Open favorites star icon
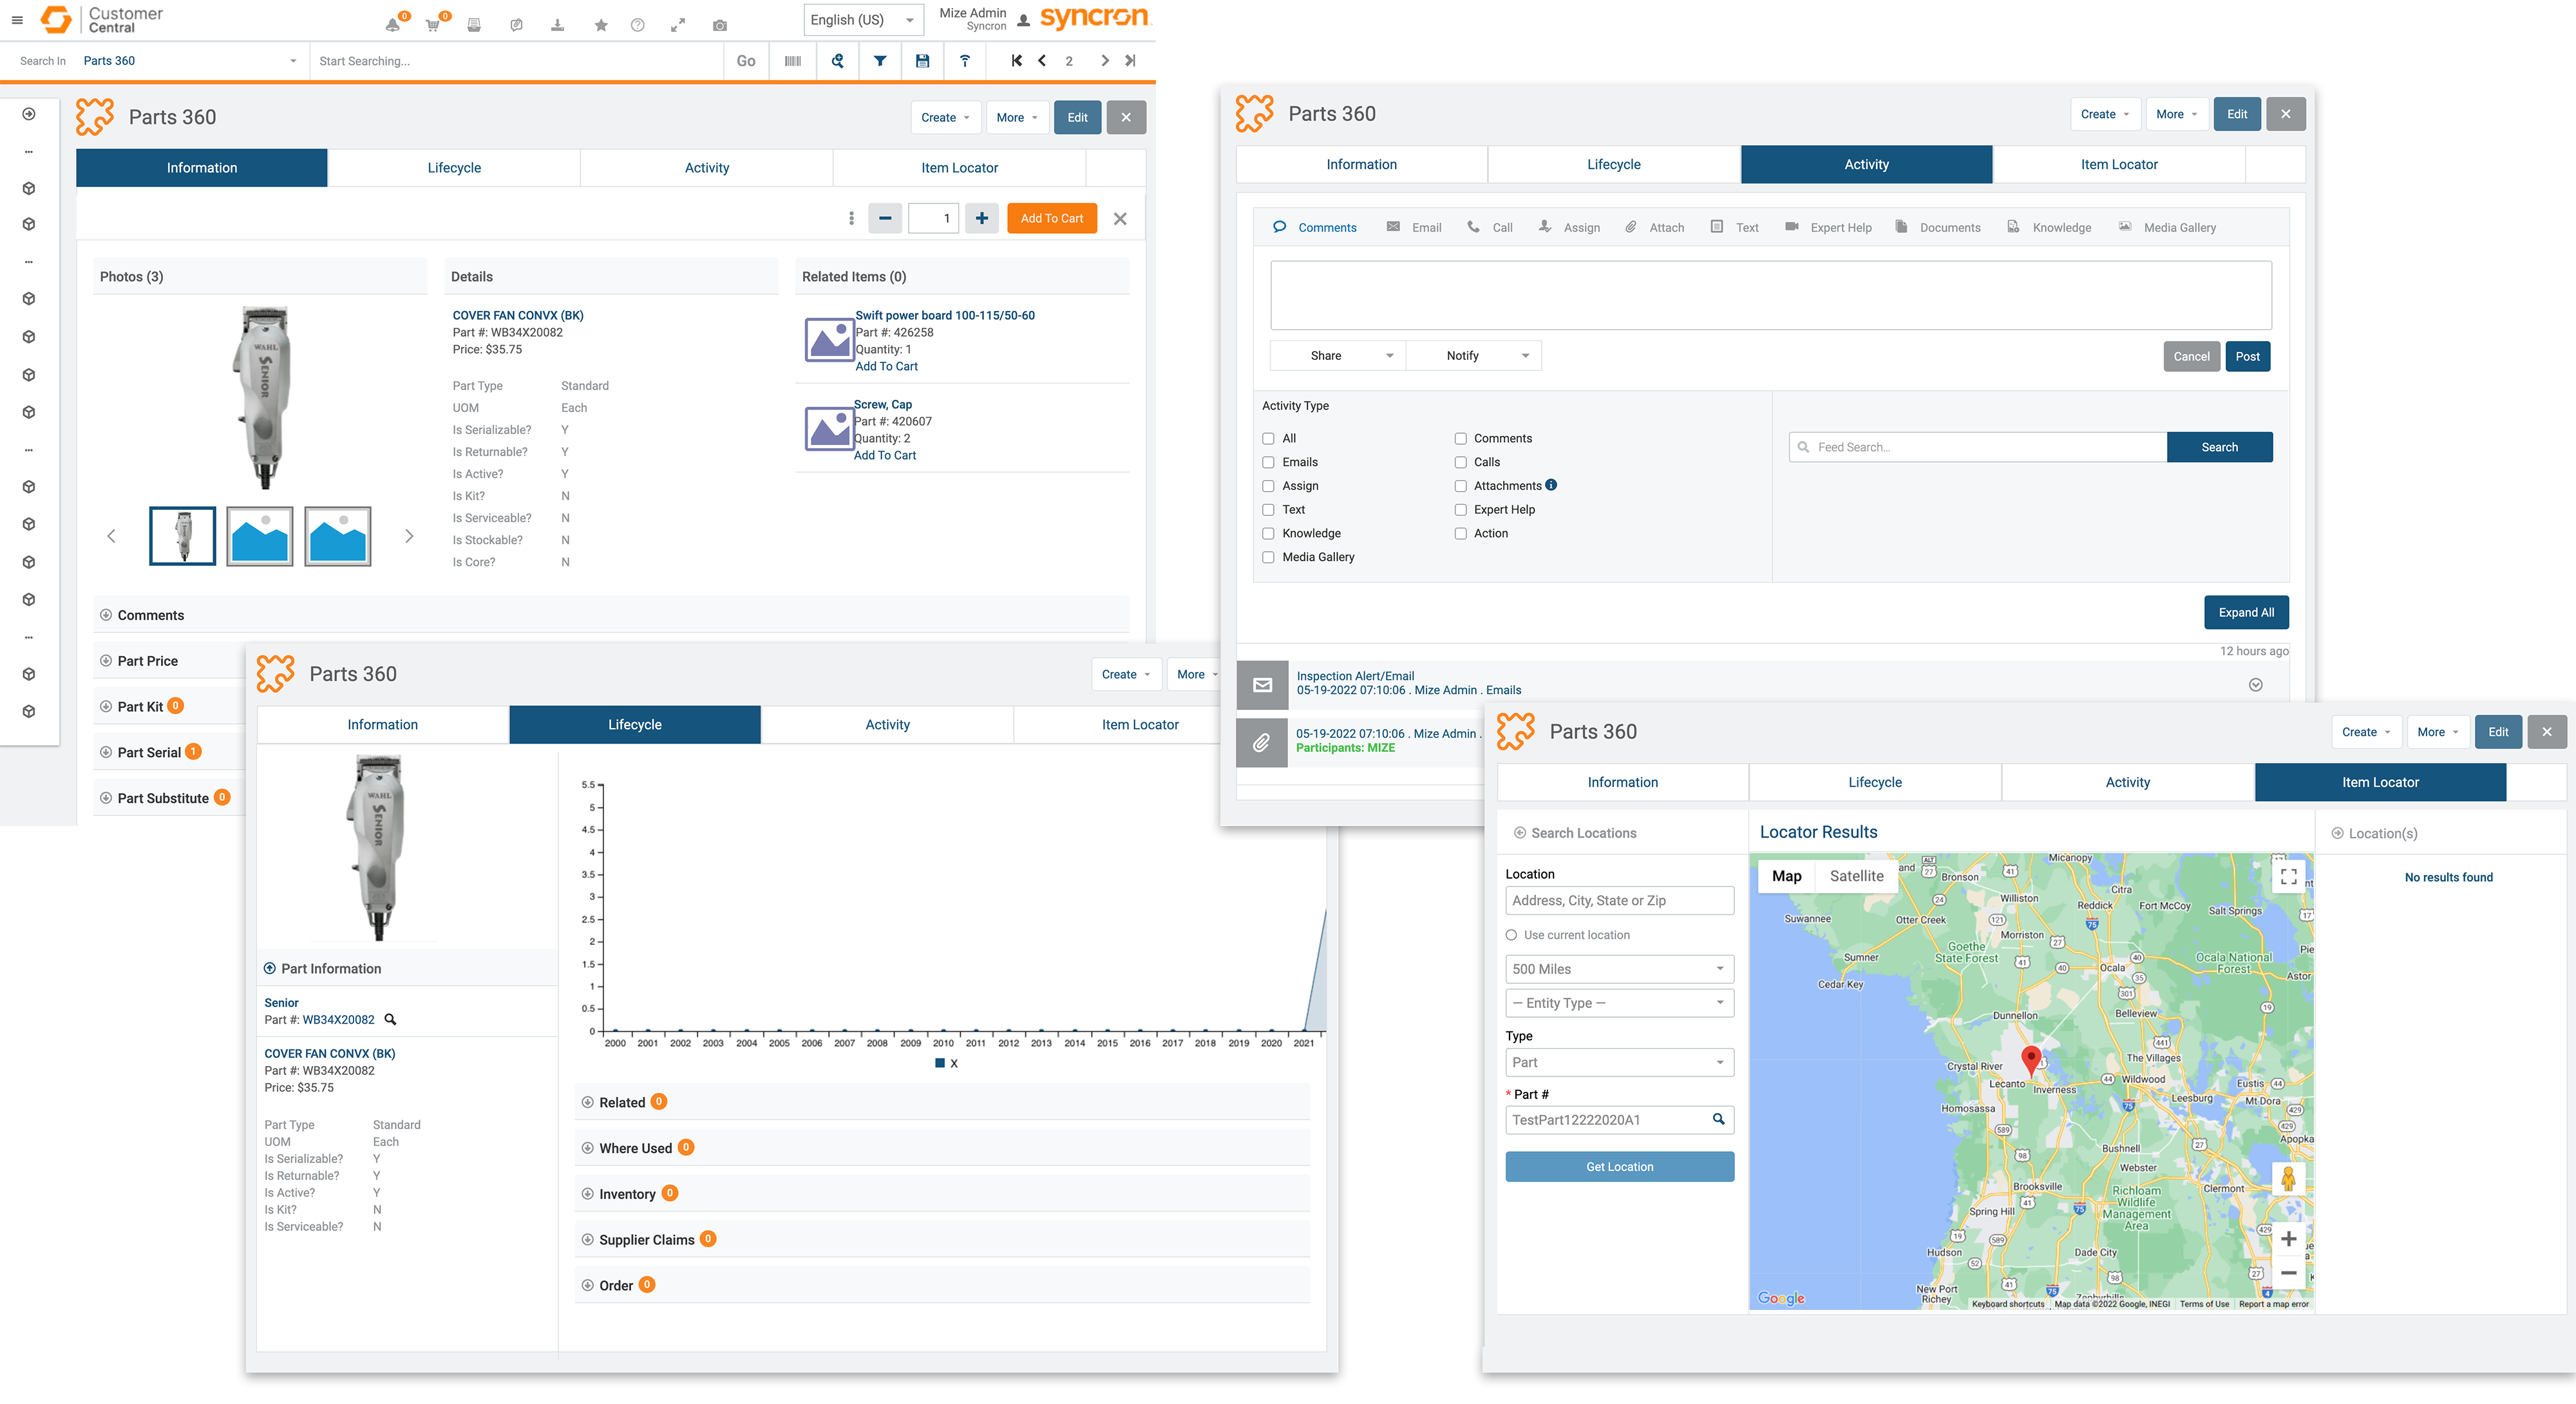Image resolution: width=2576 pixels, height=1404 pixels. [601, 25]
